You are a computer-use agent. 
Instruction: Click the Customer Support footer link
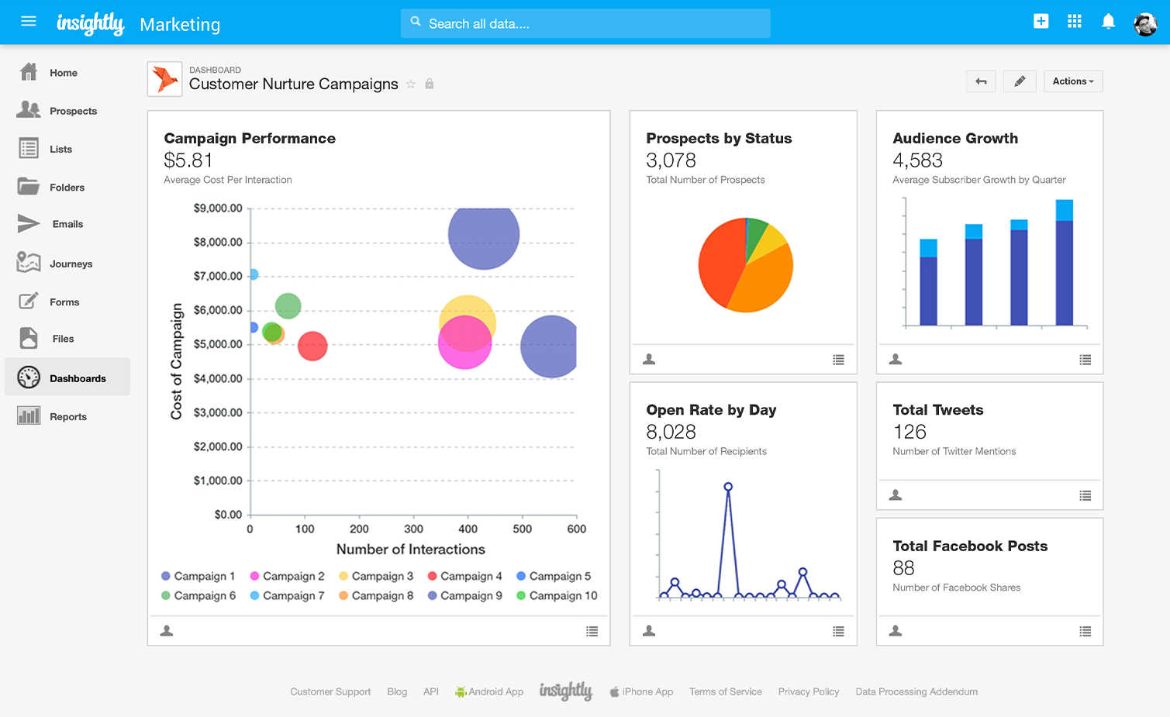(x=330, y=691)
